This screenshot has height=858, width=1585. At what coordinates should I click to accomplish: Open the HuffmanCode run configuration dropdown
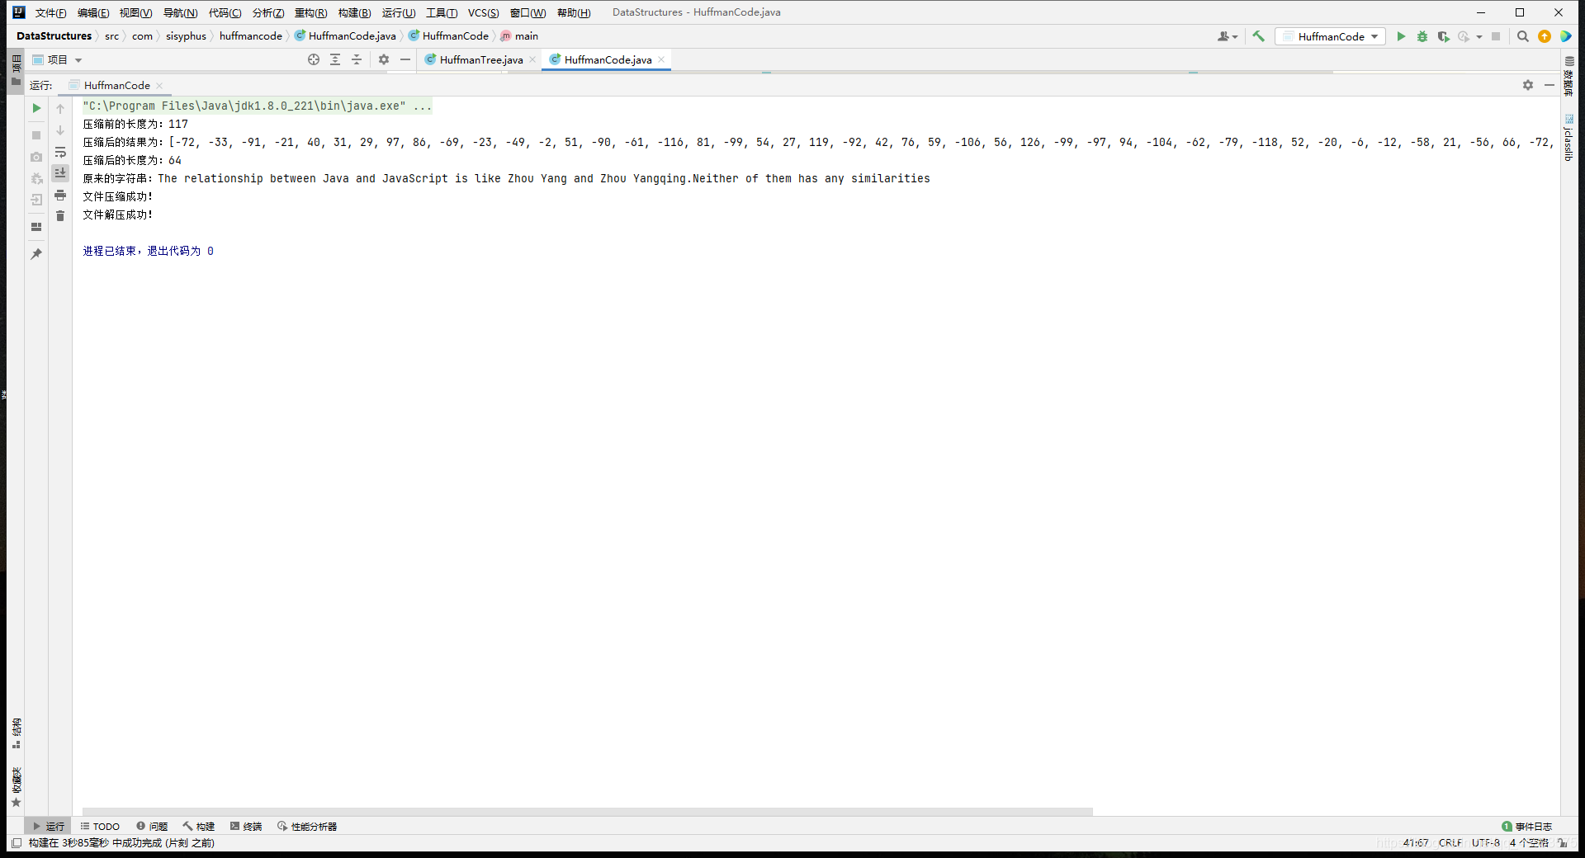1330,36
